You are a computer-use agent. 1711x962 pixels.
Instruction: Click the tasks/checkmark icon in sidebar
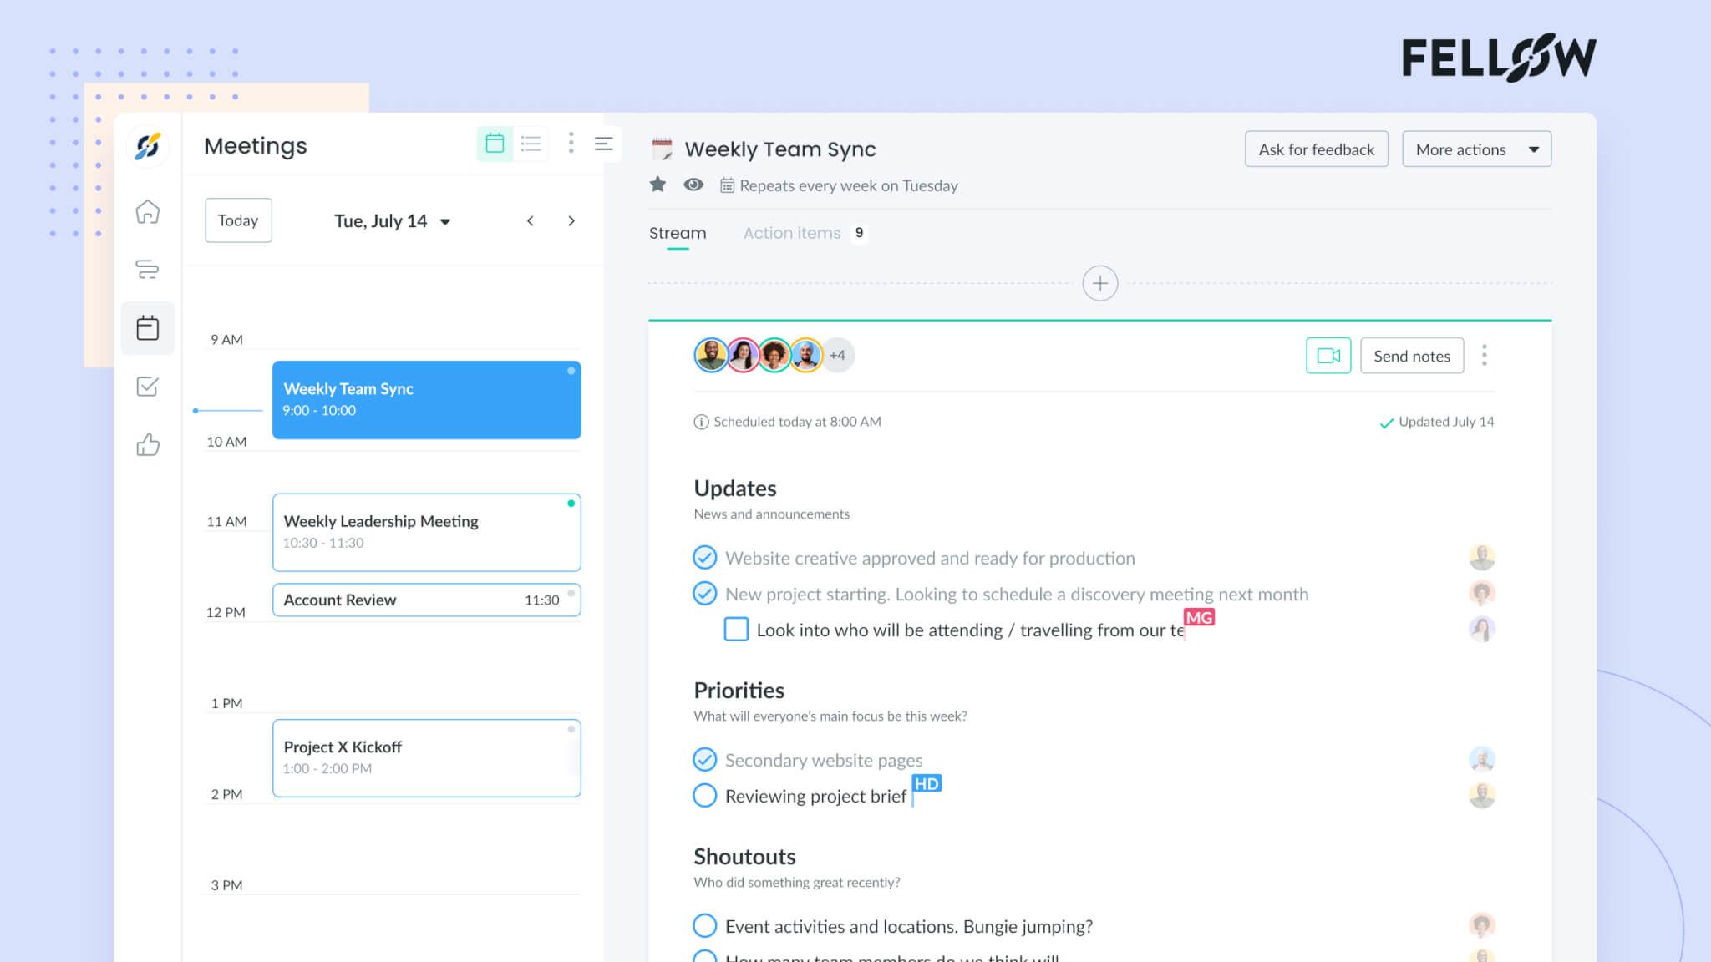tap(147, 387)
